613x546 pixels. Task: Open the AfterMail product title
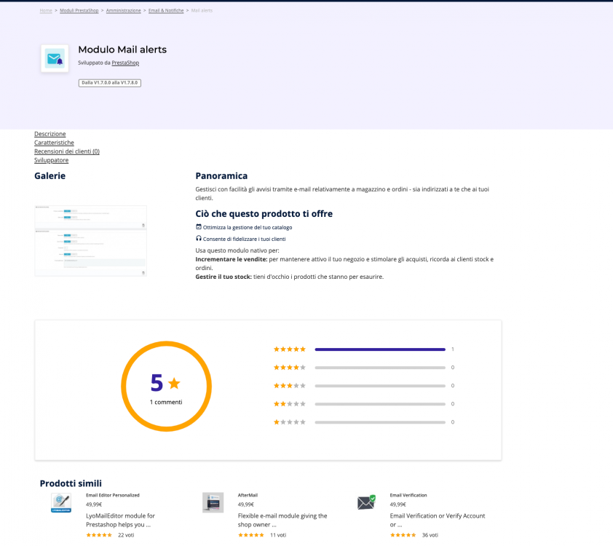click(248, 495)
